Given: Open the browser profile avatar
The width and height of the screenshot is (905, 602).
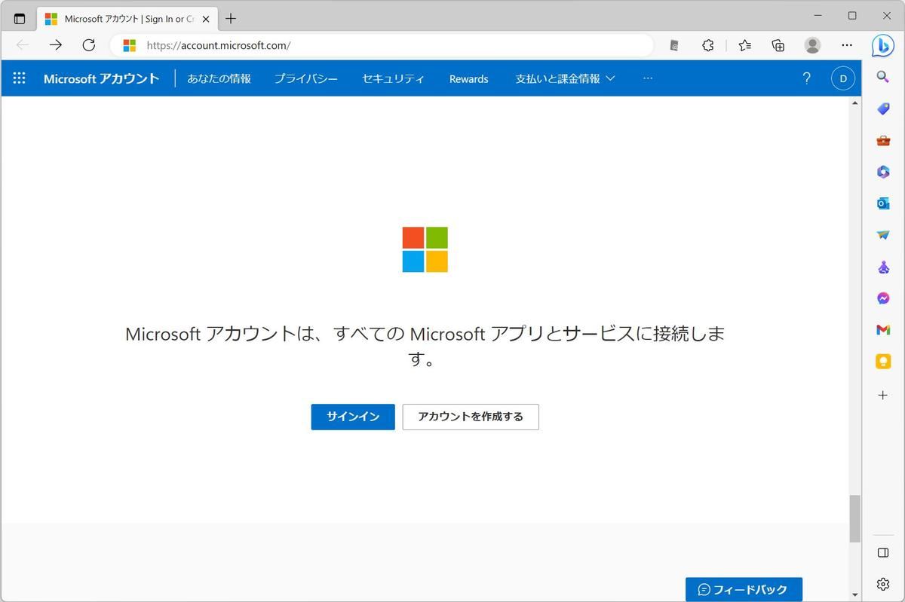Looking at the screenshot, I should click(x=812, y=45).
